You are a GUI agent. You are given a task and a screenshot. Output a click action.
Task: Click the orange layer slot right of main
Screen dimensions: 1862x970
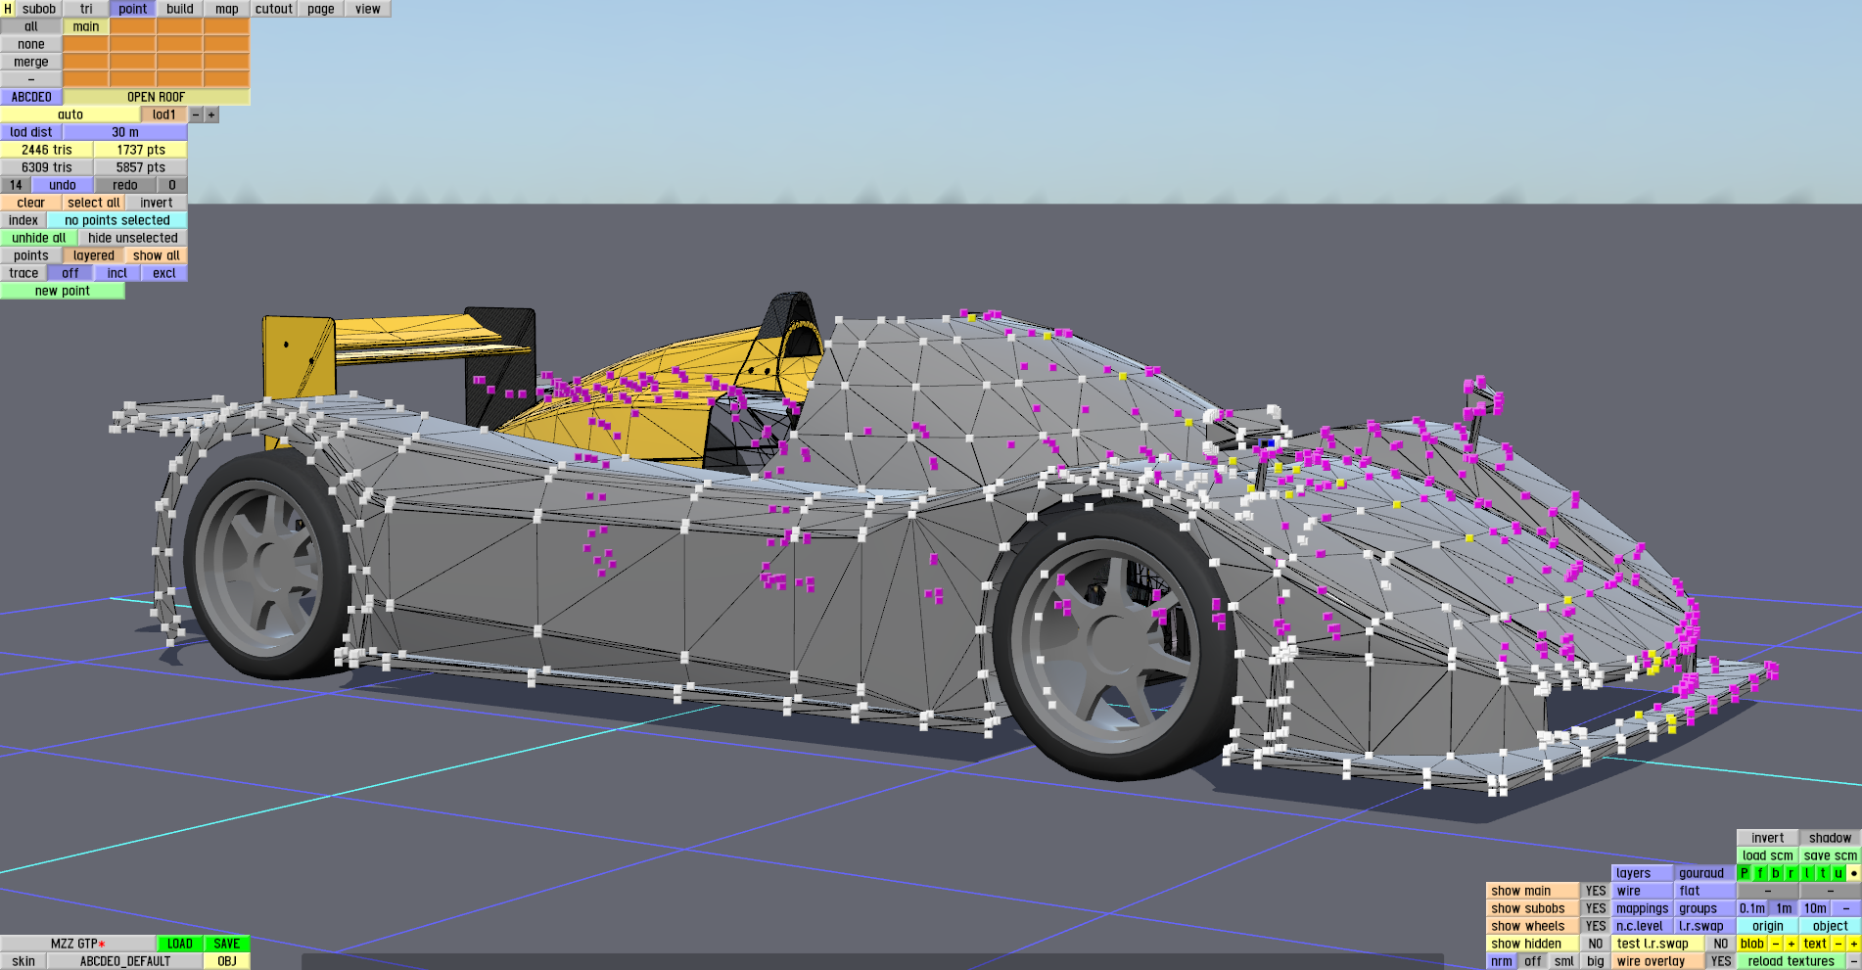pyautogui.click(x=133, y=26)
